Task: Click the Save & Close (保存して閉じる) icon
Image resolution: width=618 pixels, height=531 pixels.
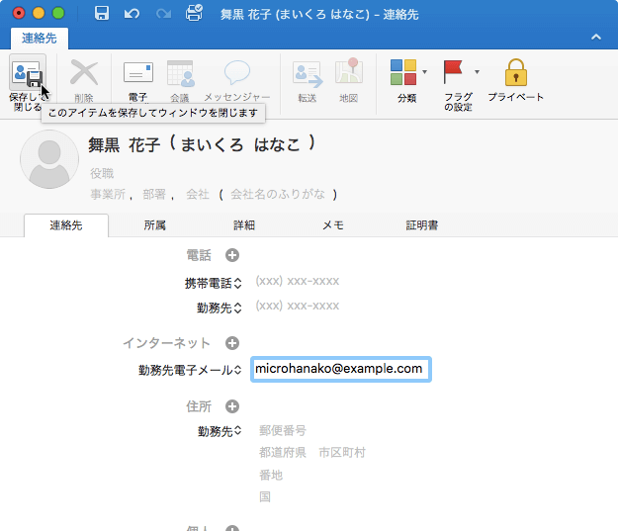Action: pyautogui.click(x=28, y=74)
